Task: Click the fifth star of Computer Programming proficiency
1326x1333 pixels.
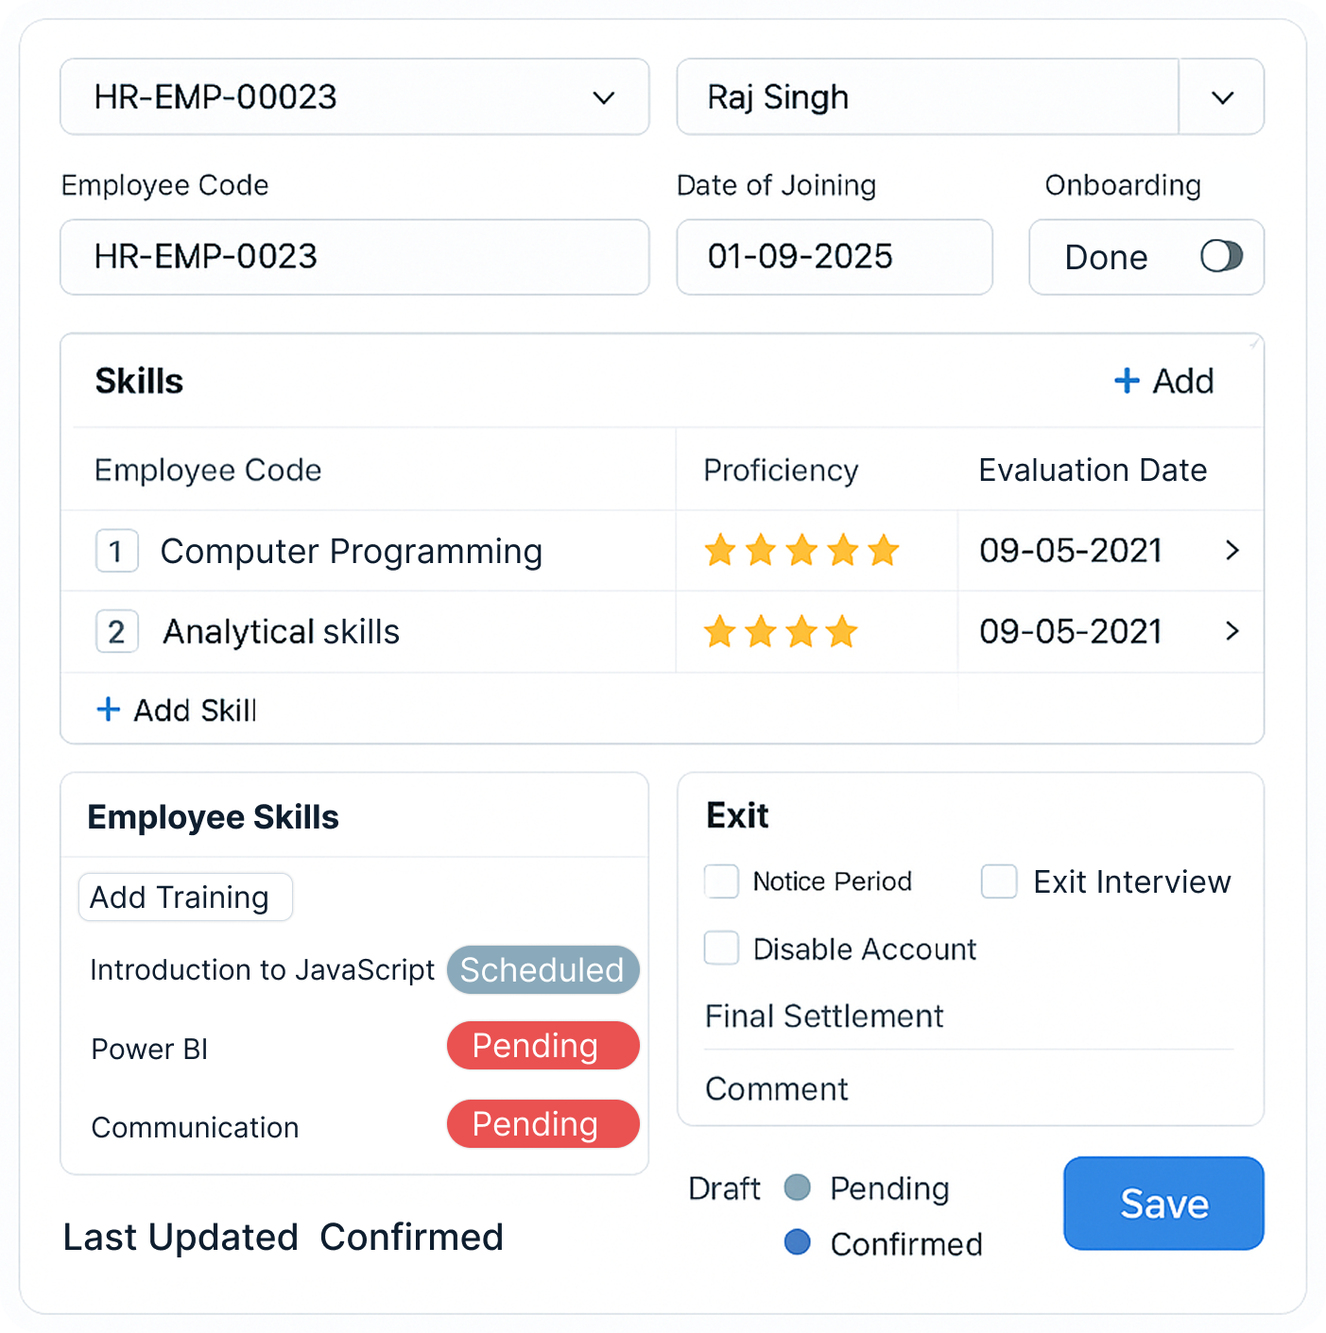Action: click(x=884, y=550)
